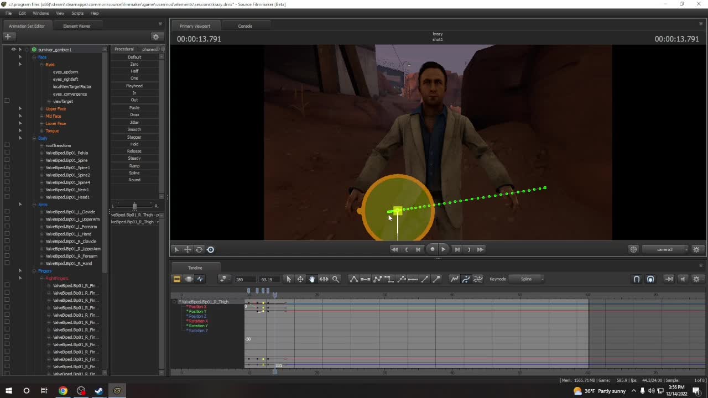Image resolution: width=708 pixels, height=398 pixels.
Task: Expand the Mid Face group
Action: point(41,116)
